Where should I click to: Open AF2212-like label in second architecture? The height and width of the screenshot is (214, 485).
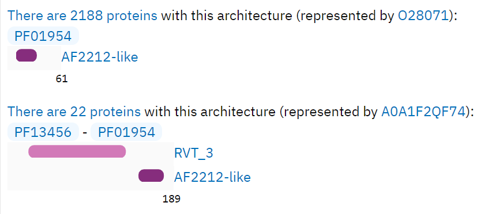click(x=212, y=177)
